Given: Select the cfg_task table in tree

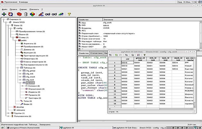Looking at the screenshot, I should click(30, 80).
